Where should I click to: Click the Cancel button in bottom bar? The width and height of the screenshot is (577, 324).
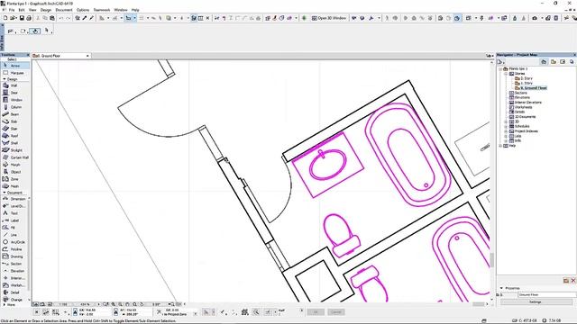coord(335,312)
